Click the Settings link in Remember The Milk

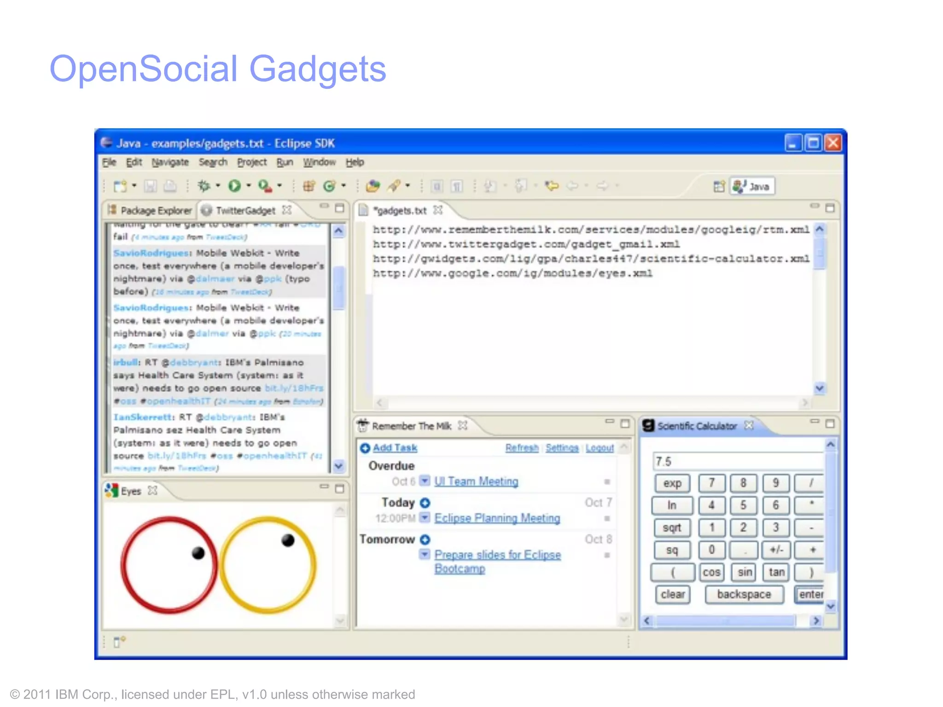pos(562,448)
